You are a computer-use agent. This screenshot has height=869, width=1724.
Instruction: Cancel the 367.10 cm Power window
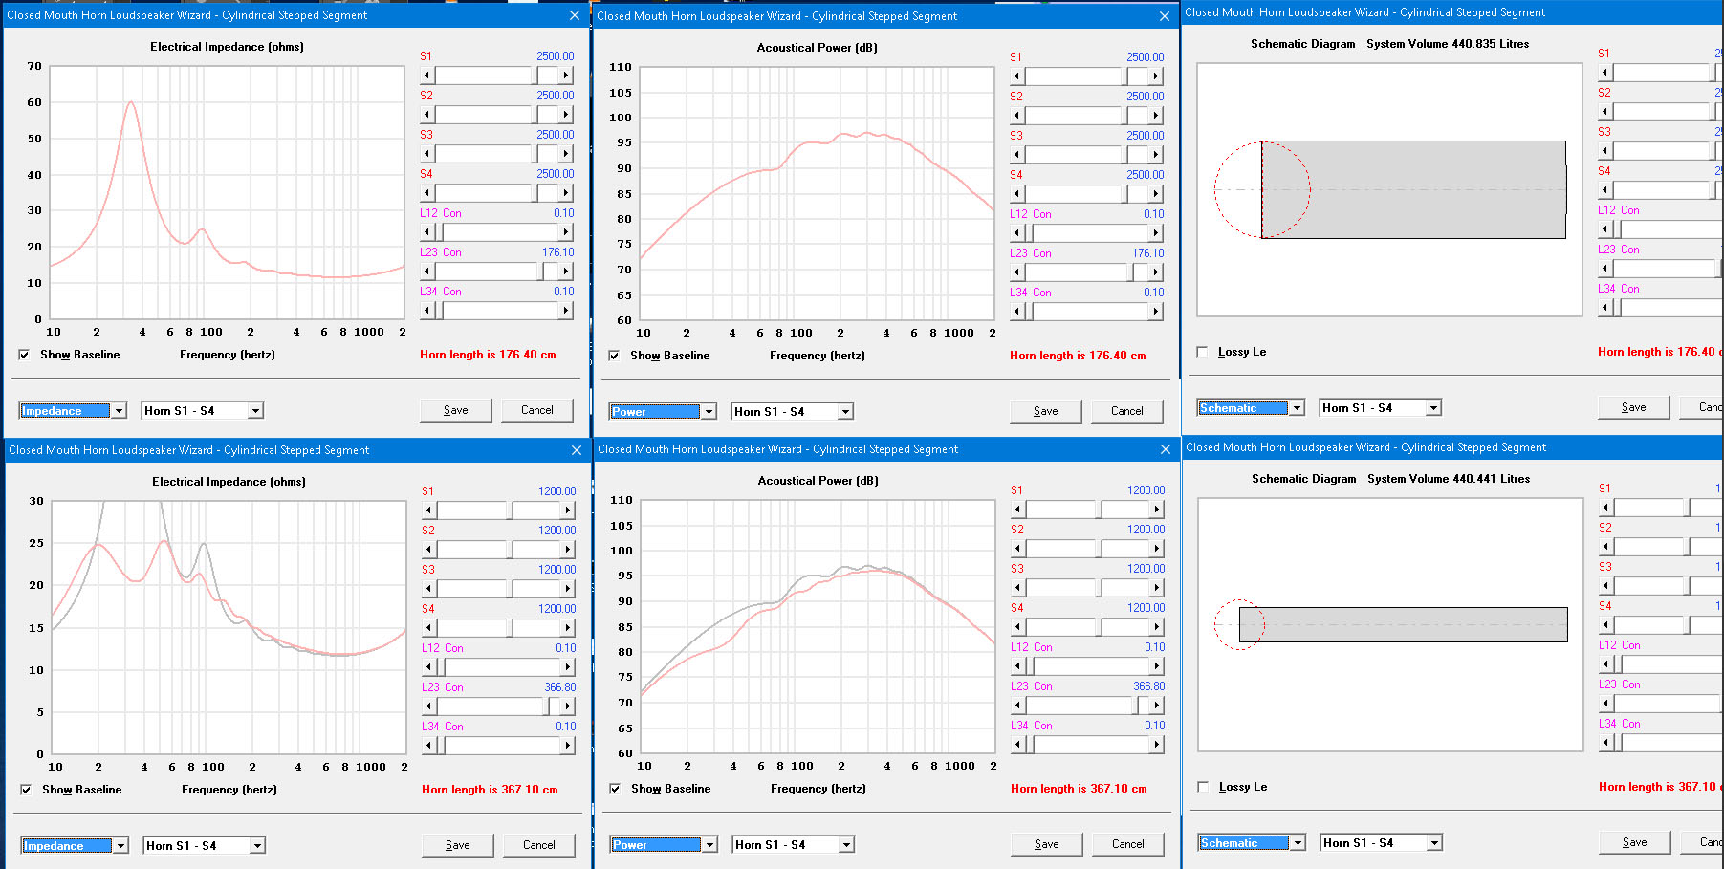tap(1128, 844)
